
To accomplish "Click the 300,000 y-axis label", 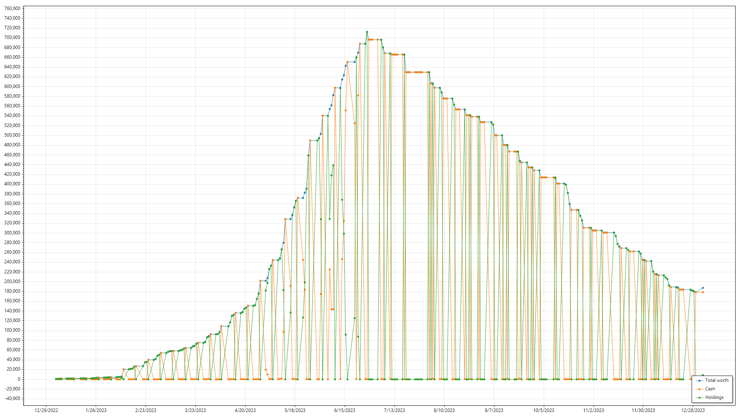I will 12,233.
